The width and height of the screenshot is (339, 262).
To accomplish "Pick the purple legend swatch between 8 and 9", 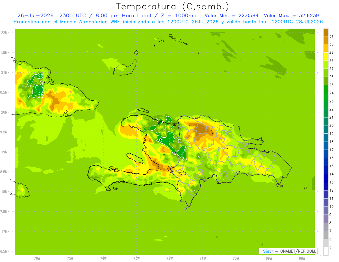I will click(x=326, y=219).
